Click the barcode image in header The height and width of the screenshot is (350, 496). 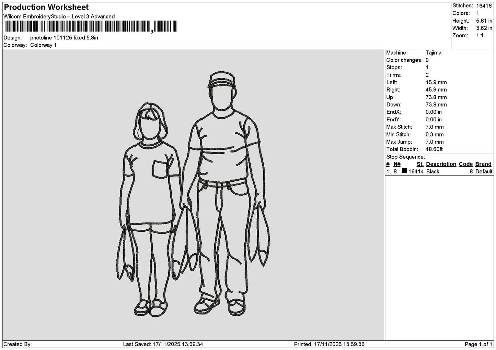point(91,26)
